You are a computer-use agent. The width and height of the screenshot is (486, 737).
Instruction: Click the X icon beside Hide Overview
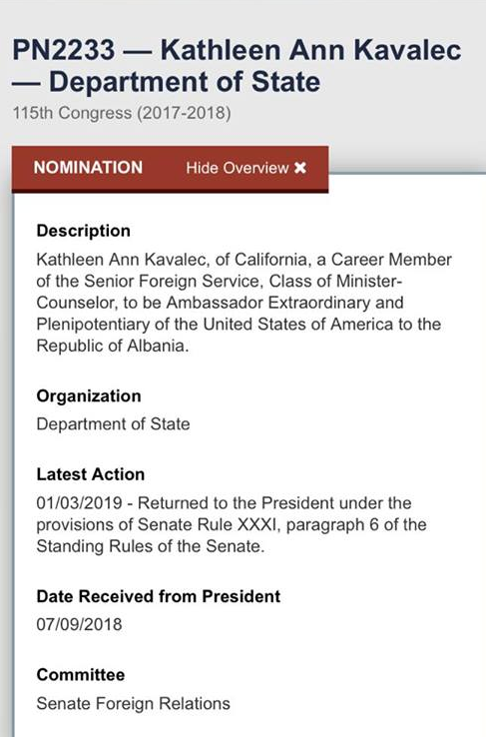click(300, 168)
